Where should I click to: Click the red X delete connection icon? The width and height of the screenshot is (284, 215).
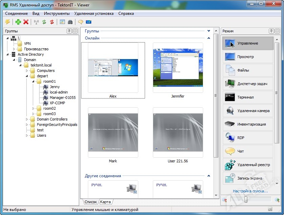(26, 22)
